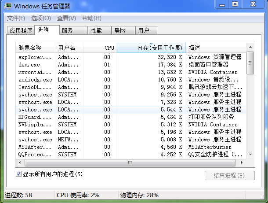Screen dimensions: 268x203
Task: Click the Task Manager title bar icon
Action: click(x=8, y=6)
